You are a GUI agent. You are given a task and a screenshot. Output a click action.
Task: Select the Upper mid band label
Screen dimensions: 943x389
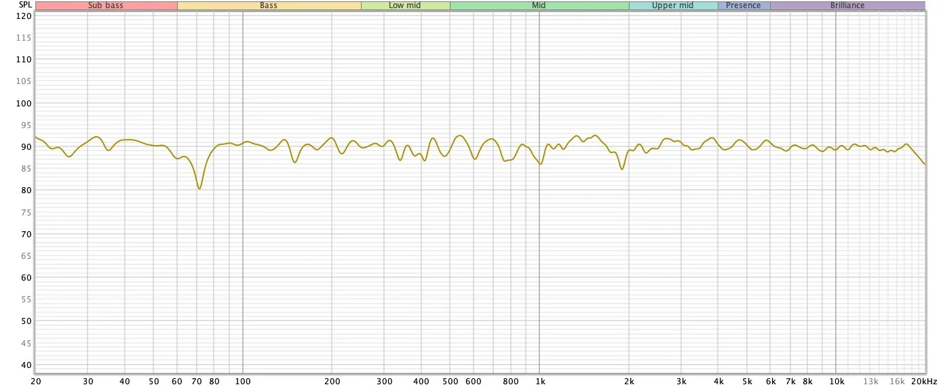[x=673, y=5]
